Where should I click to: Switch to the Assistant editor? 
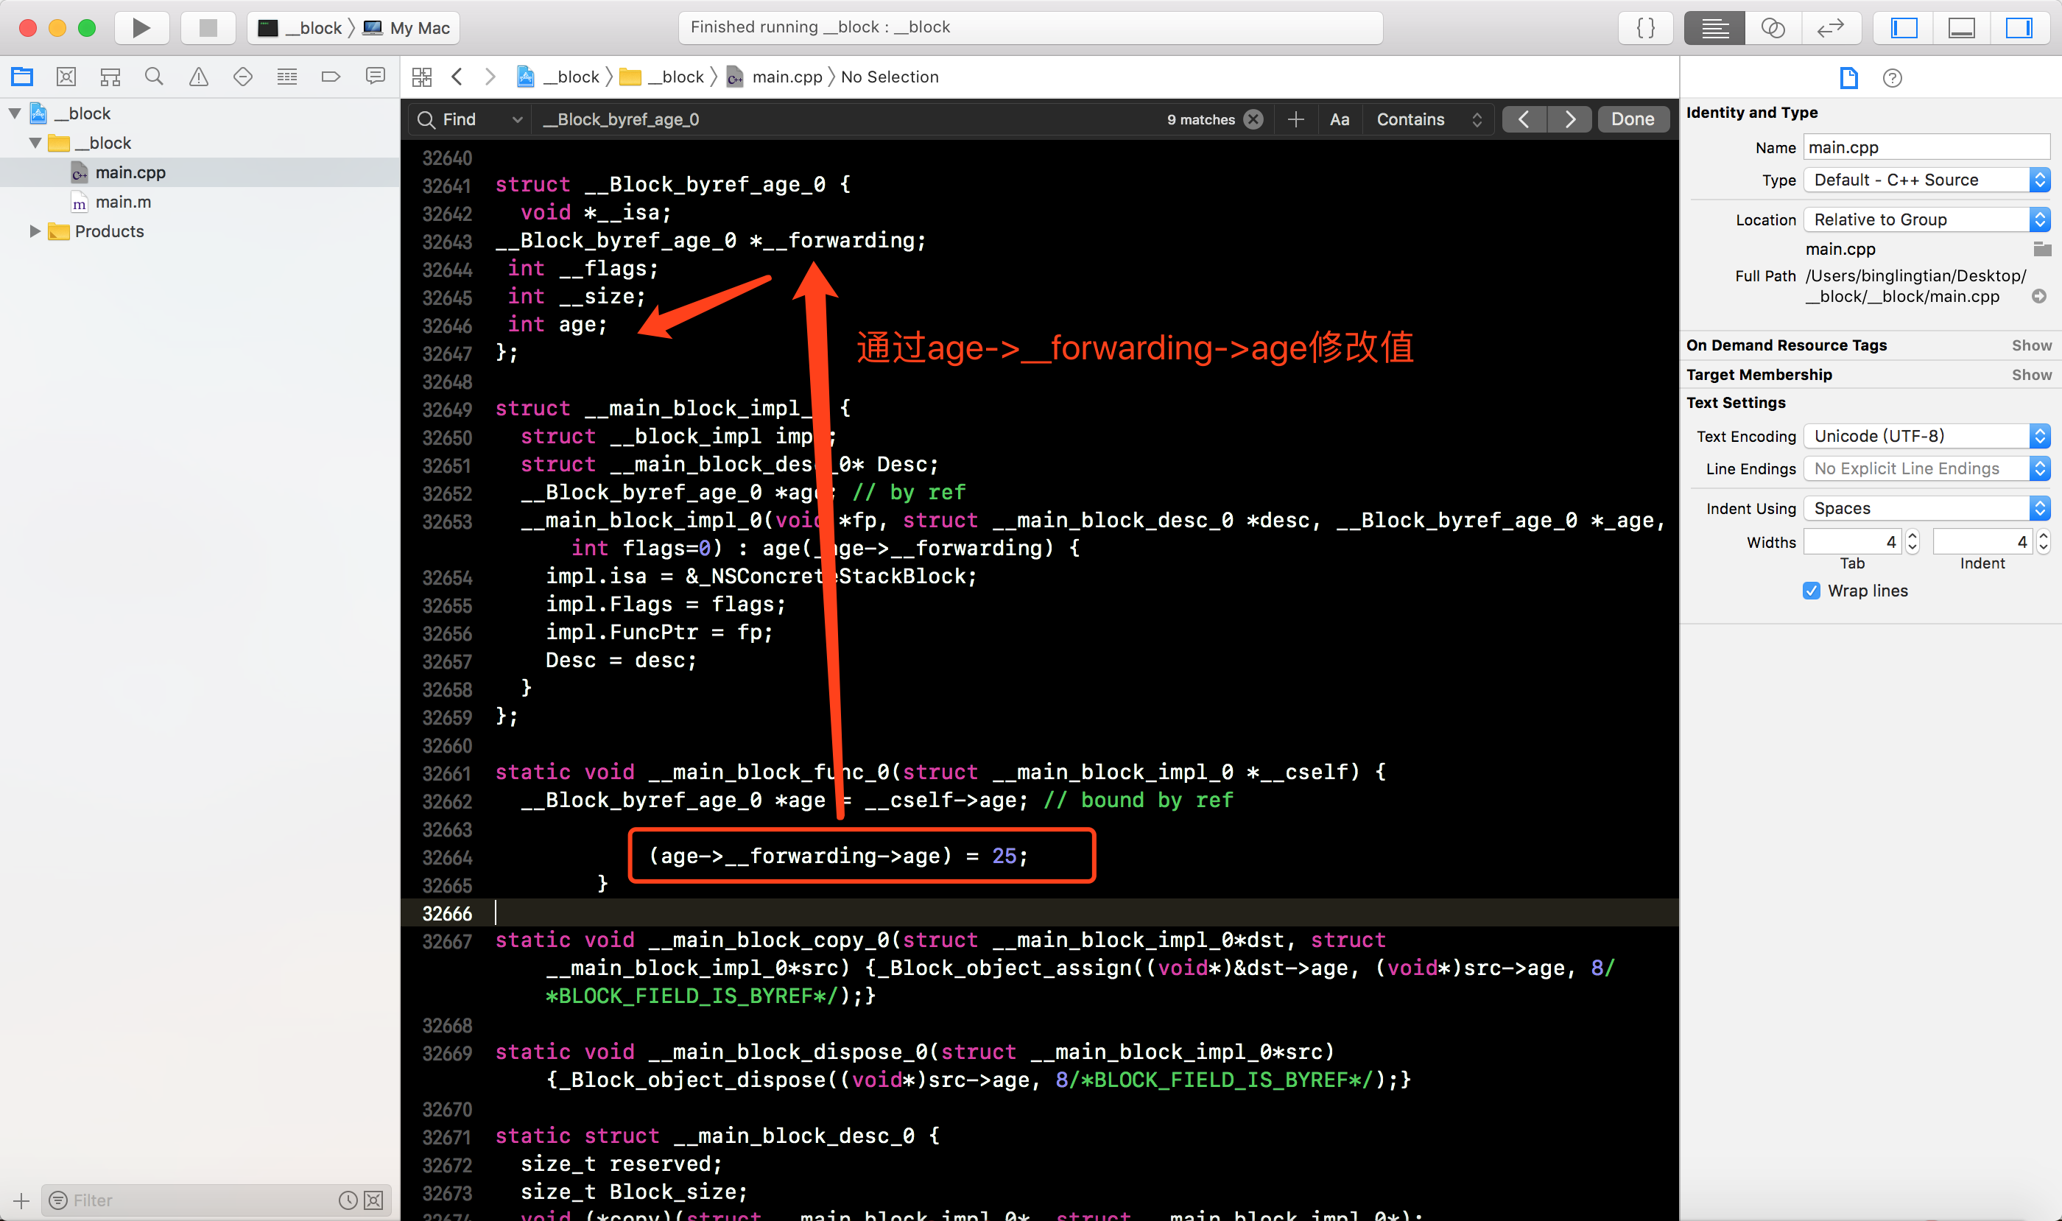[x=1773, y=28]
